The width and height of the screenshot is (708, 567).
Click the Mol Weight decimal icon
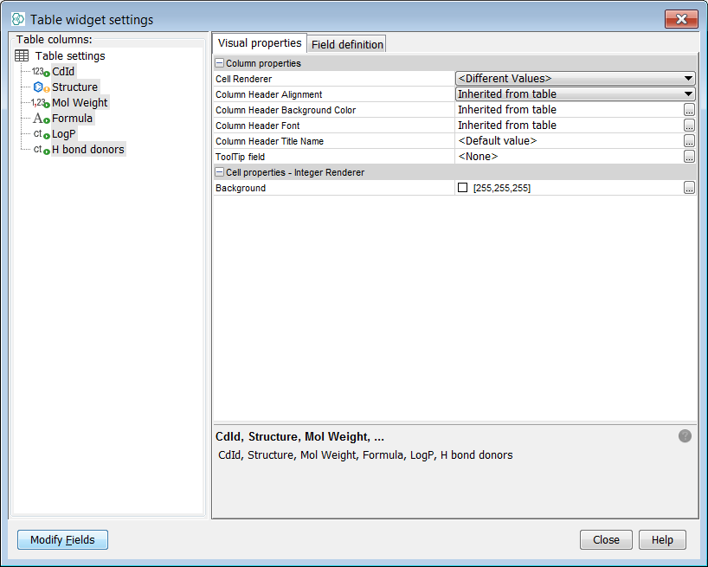pyautogui.click(x=40, y=103)
